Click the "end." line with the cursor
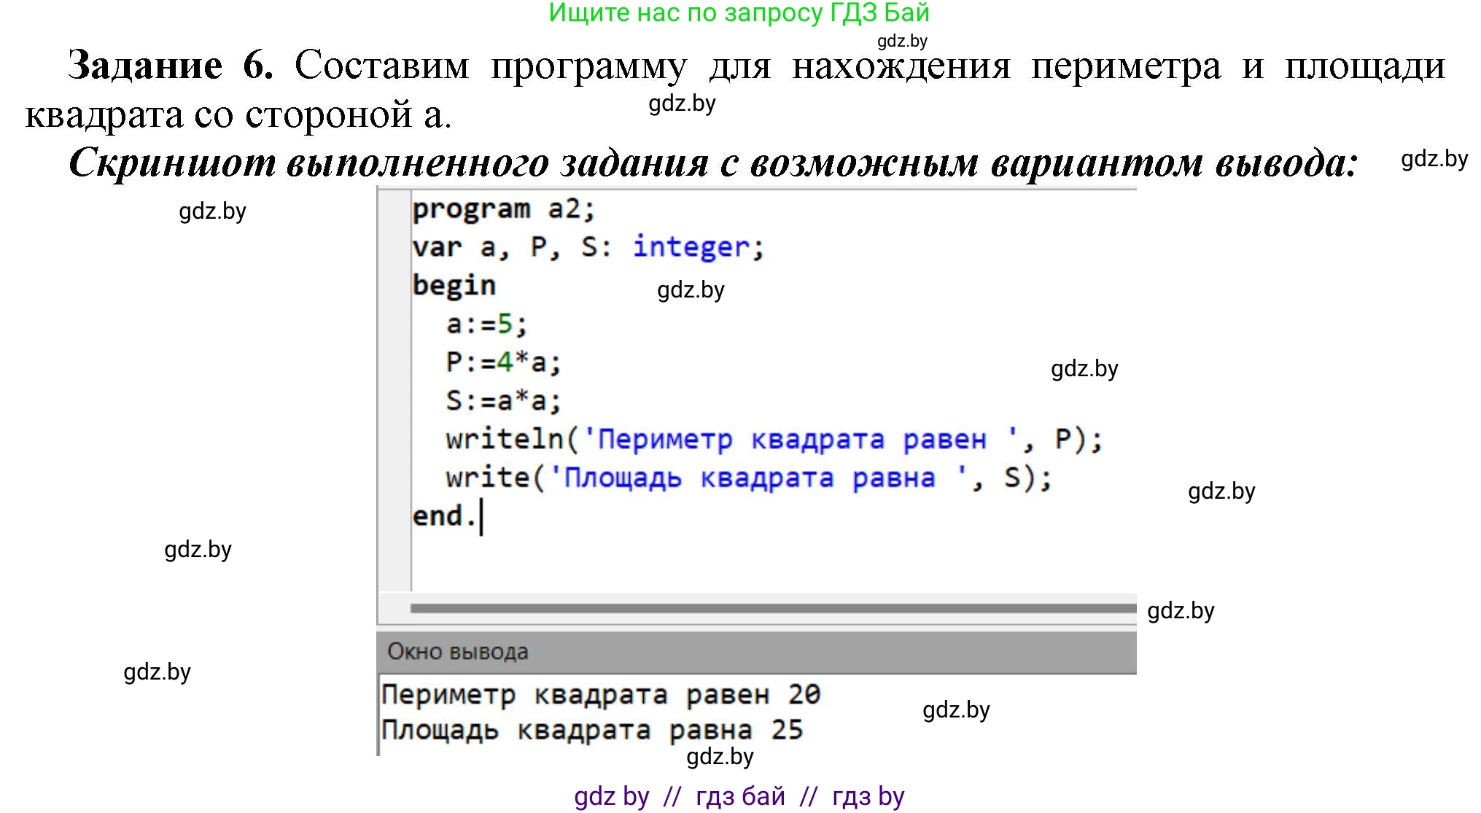1481x813 pixels. (447, 515)
